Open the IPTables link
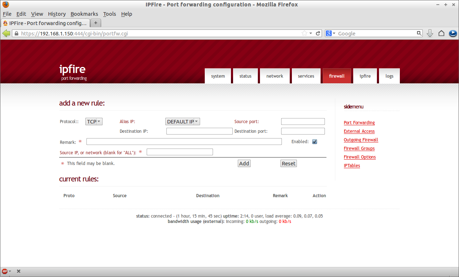459x277 pixels. click(352, 166)
